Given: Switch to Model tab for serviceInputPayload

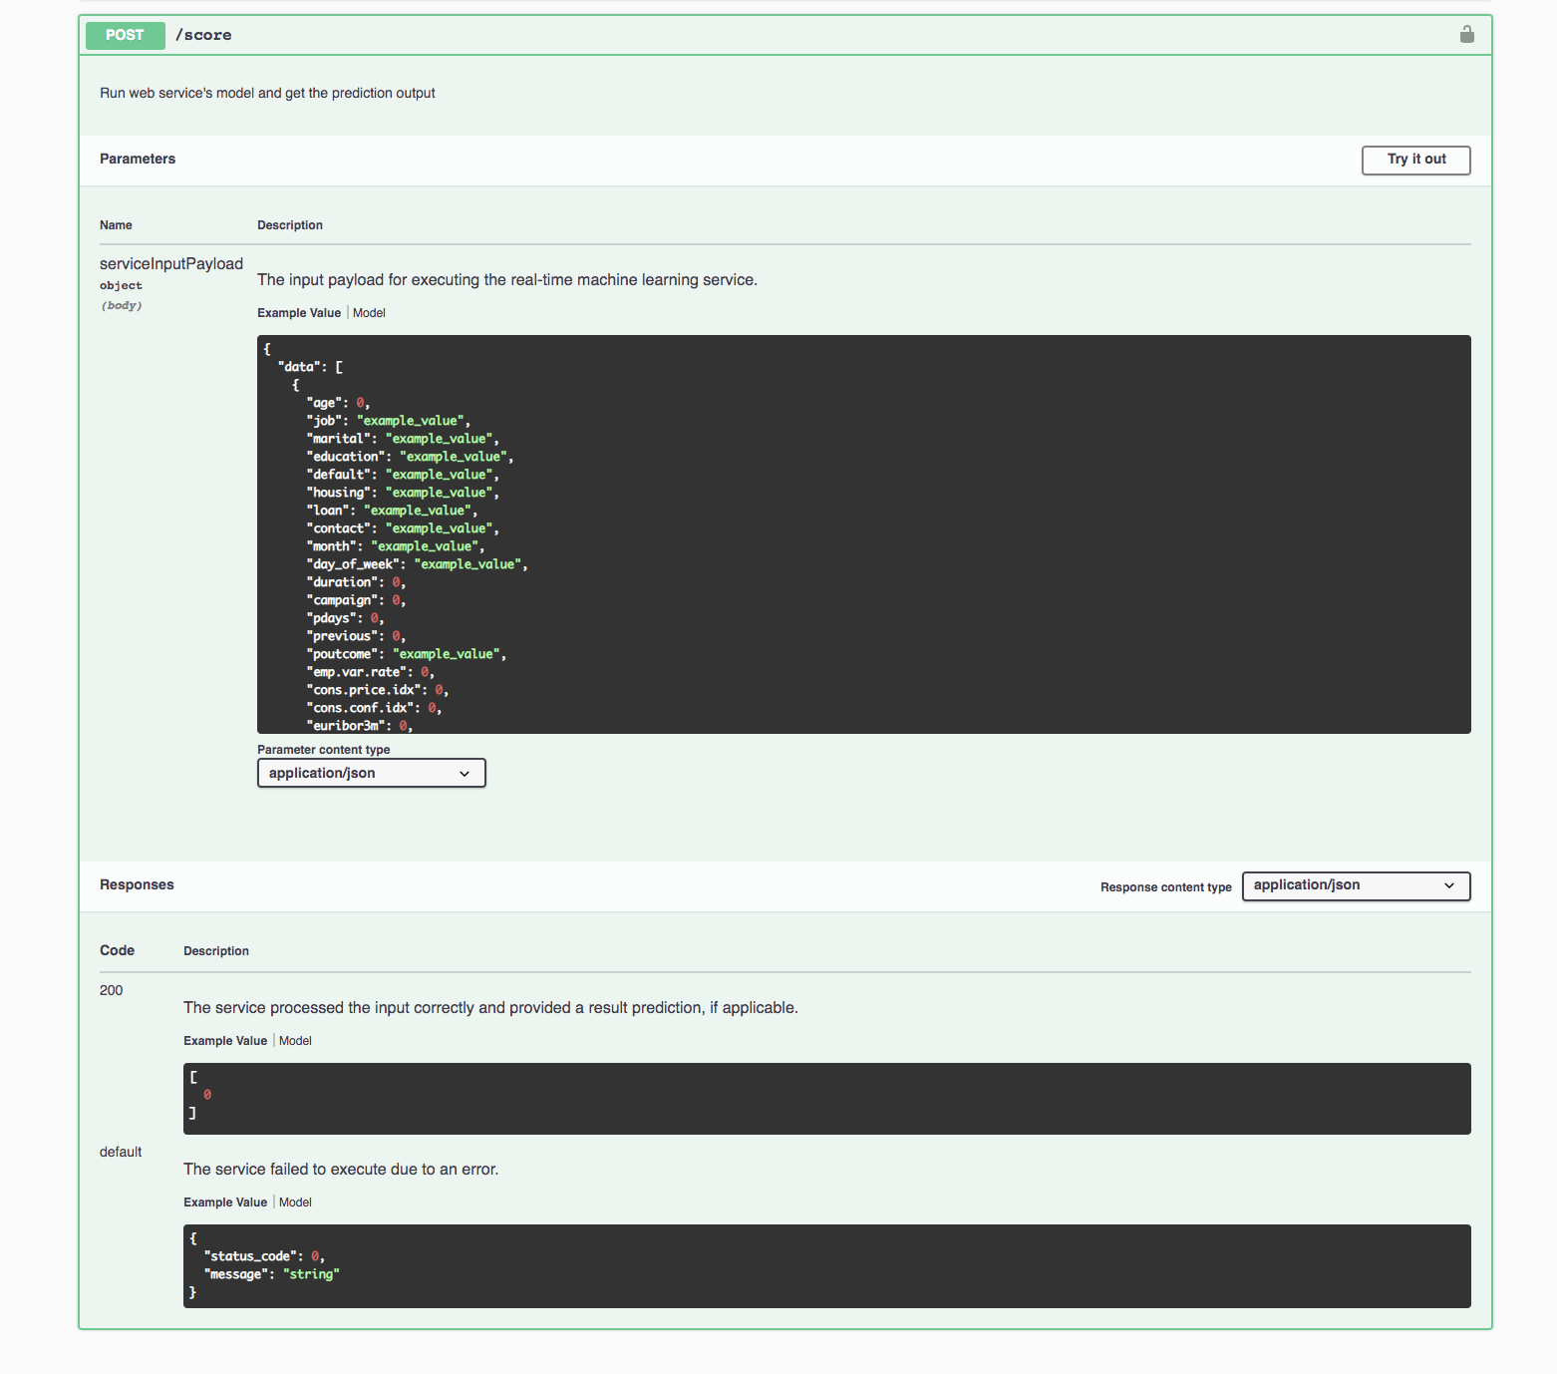Looking at the screenshot, I should click(369, 313).
